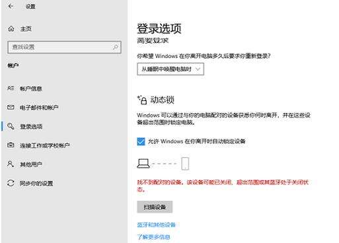Click the dynamic lock icon near 动态锁
Viewport: 339px width, 243px height.
142,100
